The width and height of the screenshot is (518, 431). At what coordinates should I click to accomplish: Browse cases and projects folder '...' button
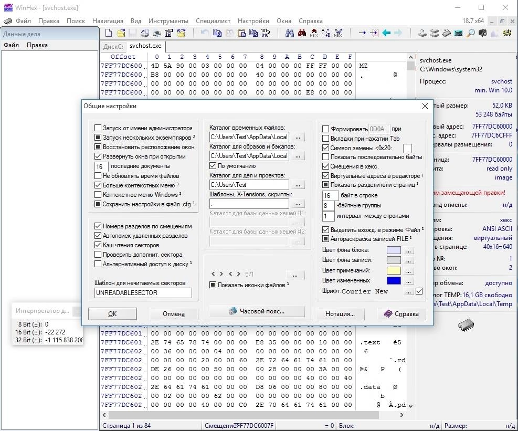tap(298, 185)
